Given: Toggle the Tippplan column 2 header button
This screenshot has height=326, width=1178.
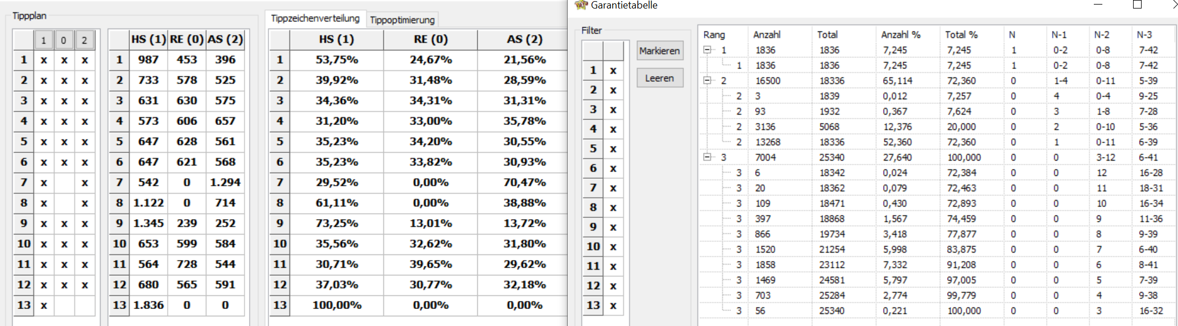Looking at the screenshot, I should coord(84,40).
